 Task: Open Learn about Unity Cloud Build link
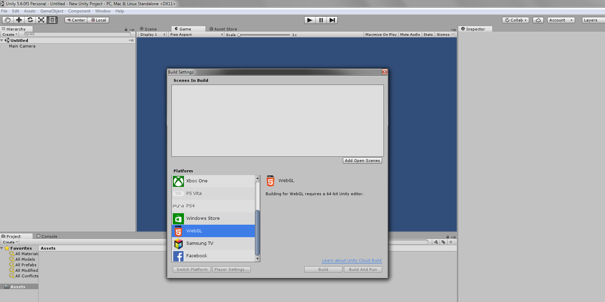point(352,261)
